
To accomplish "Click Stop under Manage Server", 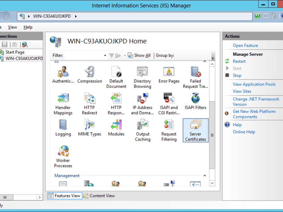I will pyautogui.click(x=237, y=75).
